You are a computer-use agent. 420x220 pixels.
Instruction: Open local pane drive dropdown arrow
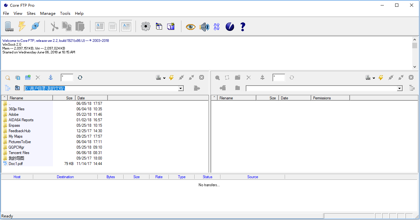(x=164, y=78)
